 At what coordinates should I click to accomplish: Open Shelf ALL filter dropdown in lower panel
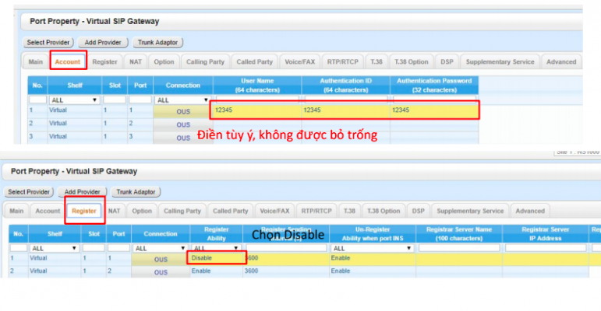pyautogui.click(x=53, y=248)
